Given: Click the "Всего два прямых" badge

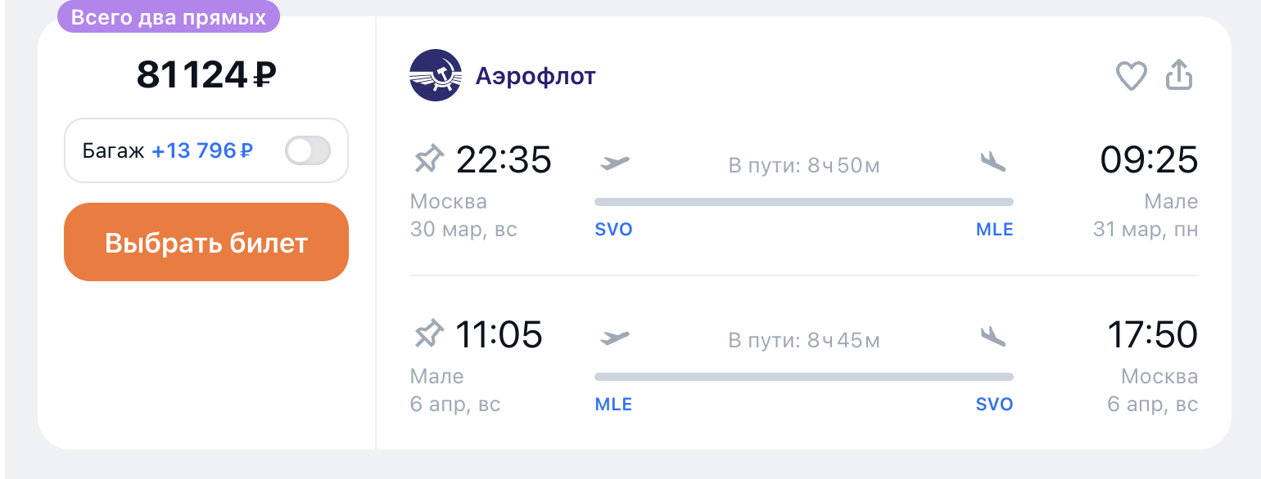Looking at the screenshot, I should pyautogui.click(x=169, y=17).
